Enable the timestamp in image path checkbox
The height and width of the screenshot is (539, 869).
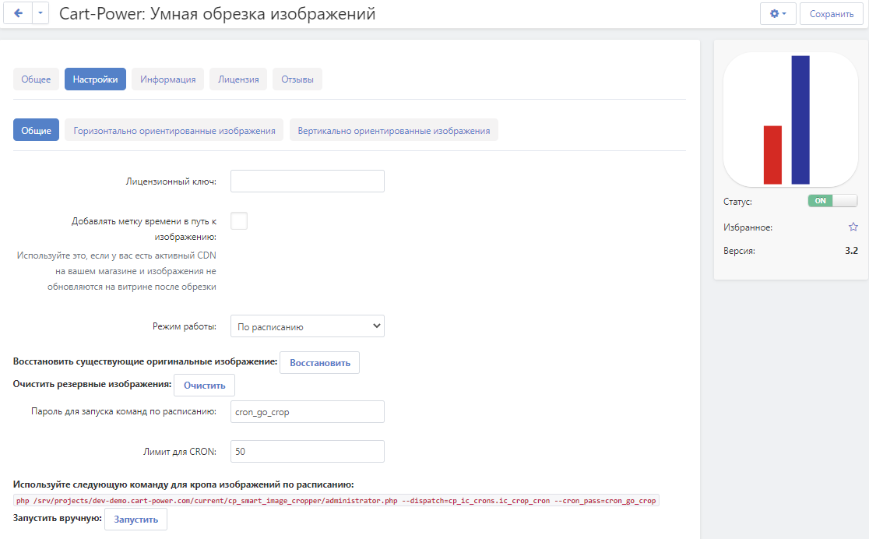tap(239, 220)
